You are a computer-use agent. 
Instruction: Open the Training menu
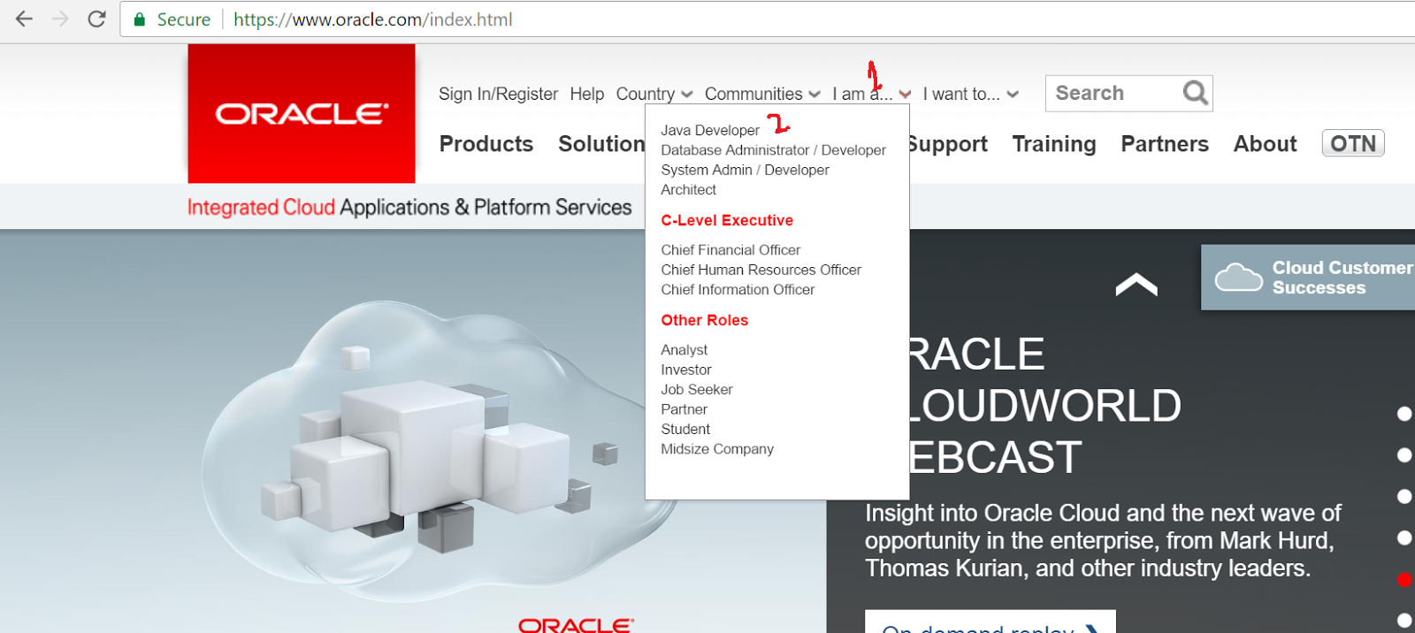point(1054,144)
